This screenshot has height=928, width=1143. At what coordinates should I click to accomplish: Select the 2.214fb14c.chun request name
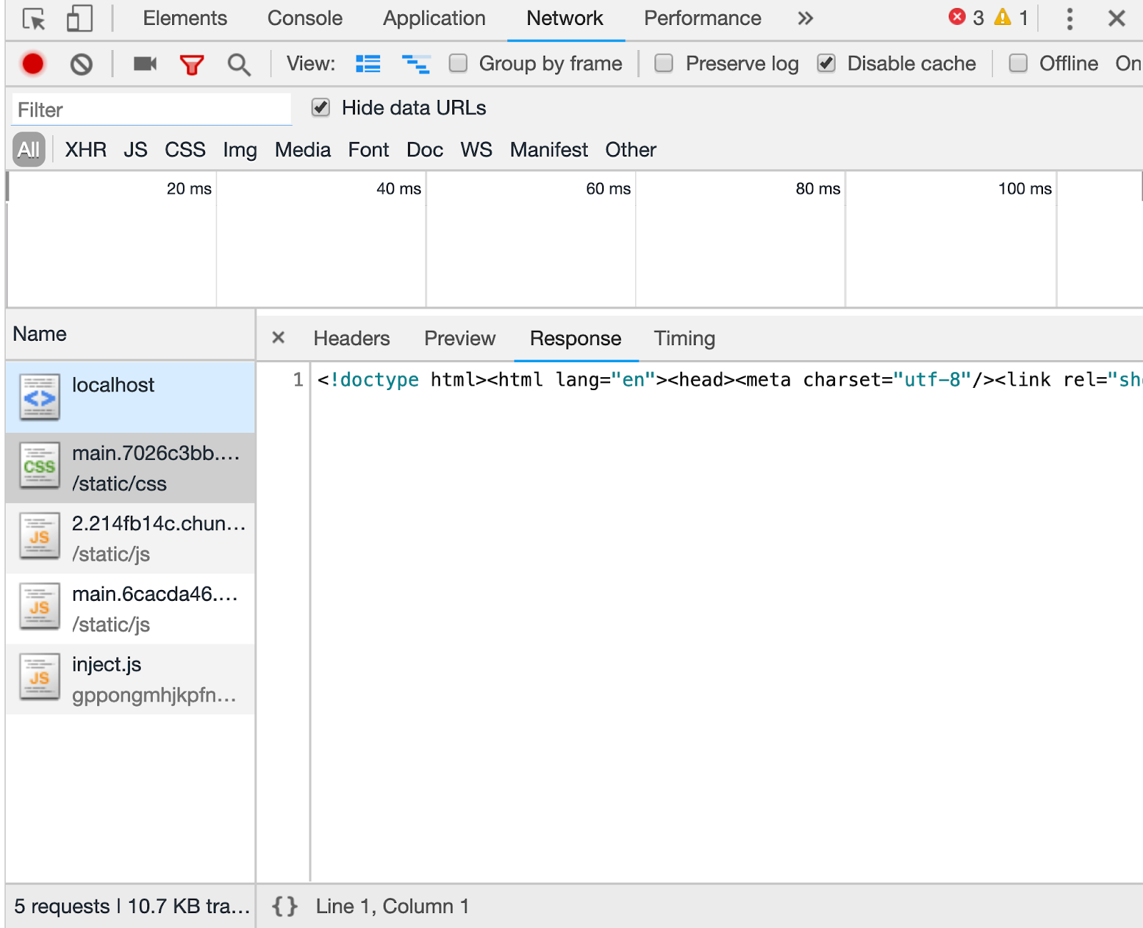coord(159,524)
